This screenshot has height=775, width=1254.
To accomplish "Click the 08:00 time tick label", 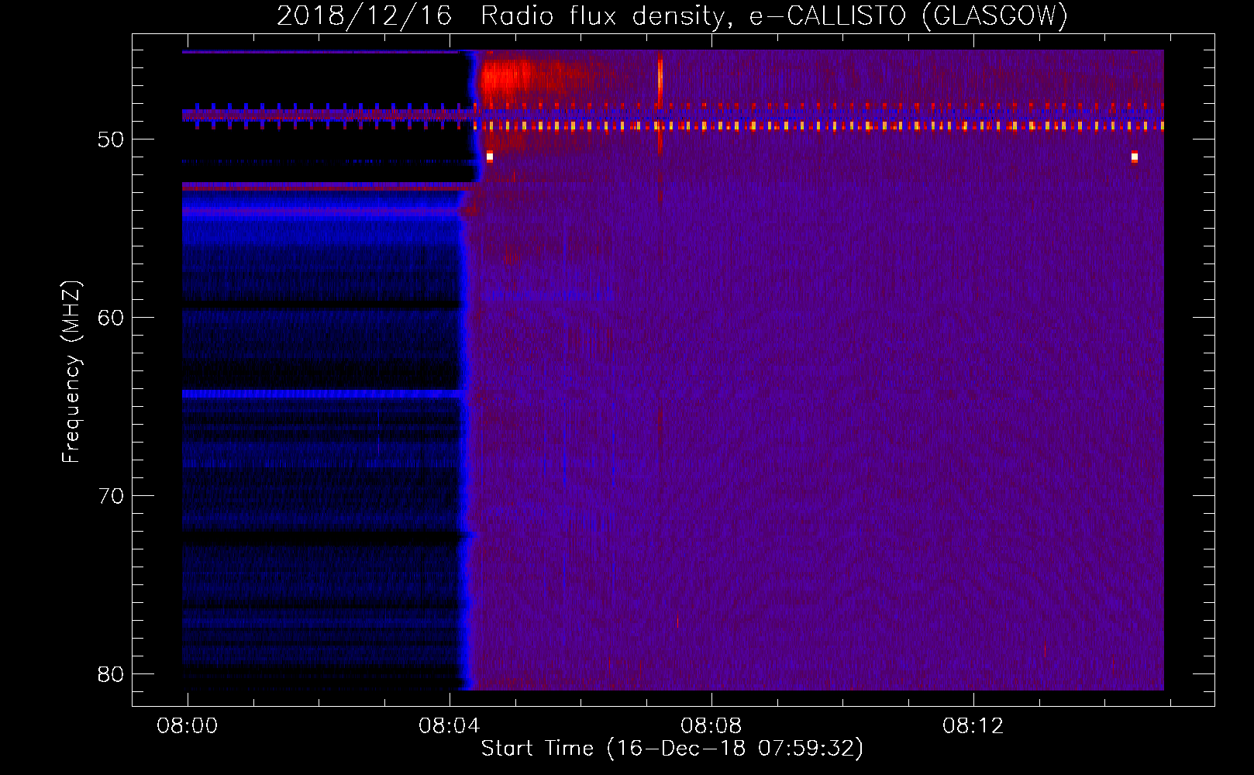I will click(187, 725).
